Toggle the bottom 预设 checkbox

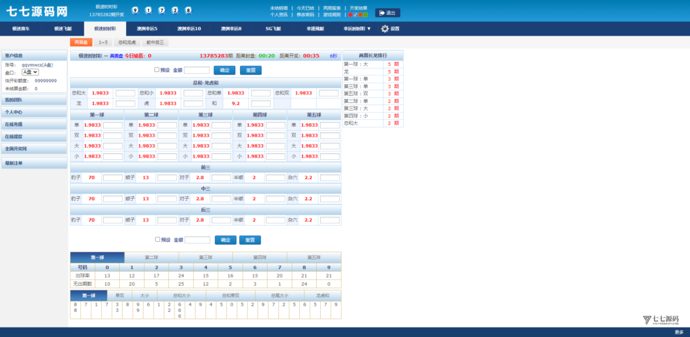(157, 239)
